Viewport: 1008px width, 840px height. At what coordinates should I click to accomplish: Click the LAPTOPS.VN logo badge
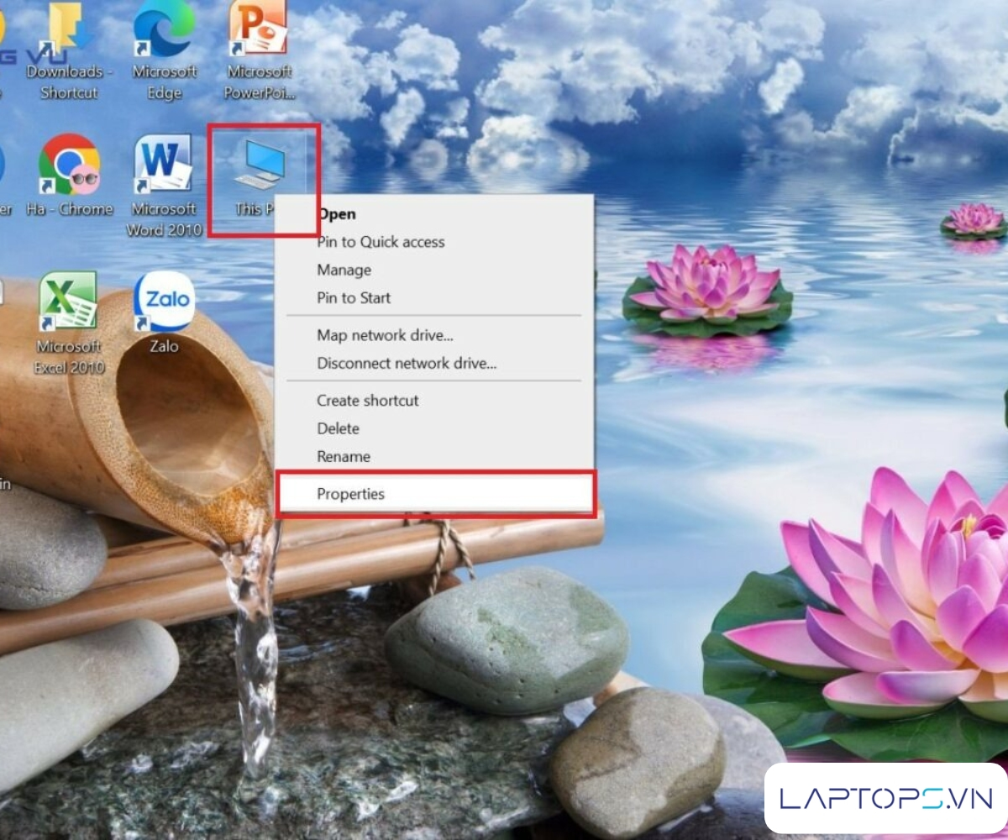click(885, 798)
